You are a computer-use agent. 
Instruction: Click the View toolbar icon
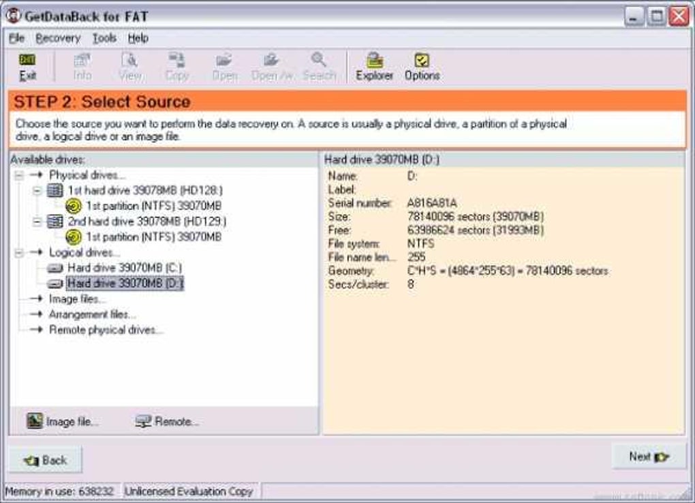130,60
